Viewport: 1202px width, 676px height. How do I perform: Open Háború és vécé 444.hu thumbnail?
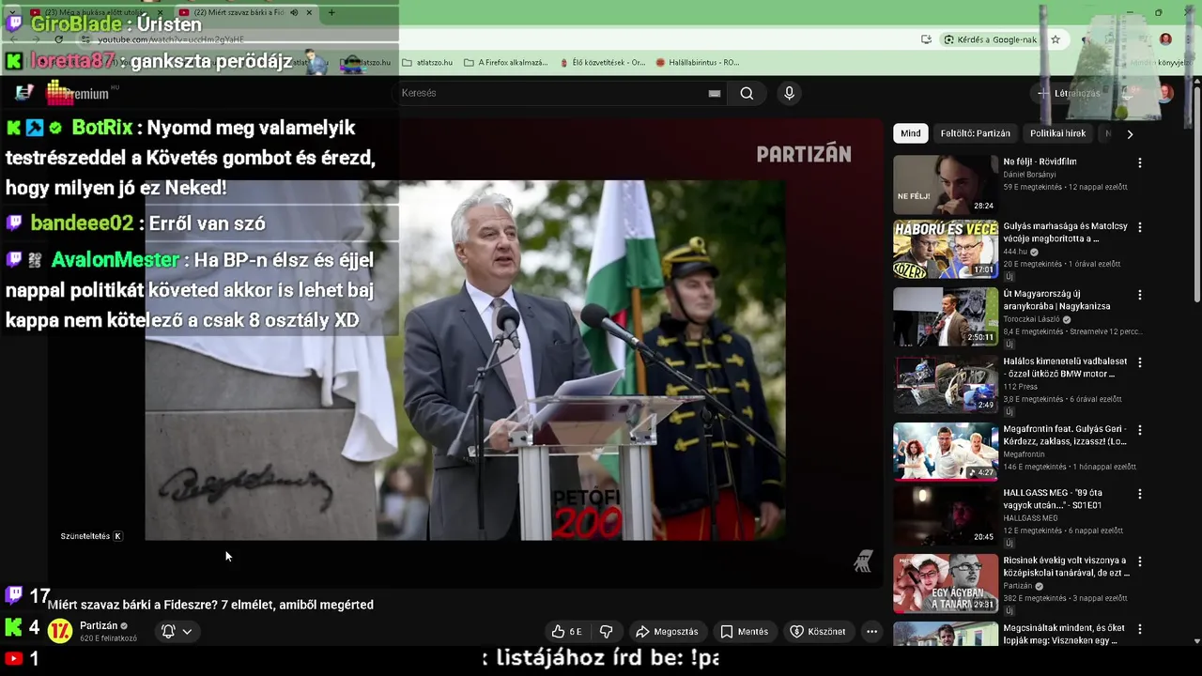pyautogui.click(x=945, y=250)
